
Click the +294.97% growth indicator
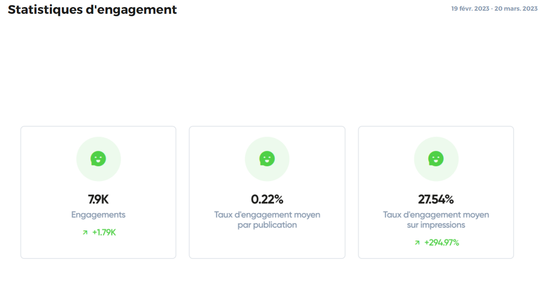pyautogui.click(x=442, y=242)
